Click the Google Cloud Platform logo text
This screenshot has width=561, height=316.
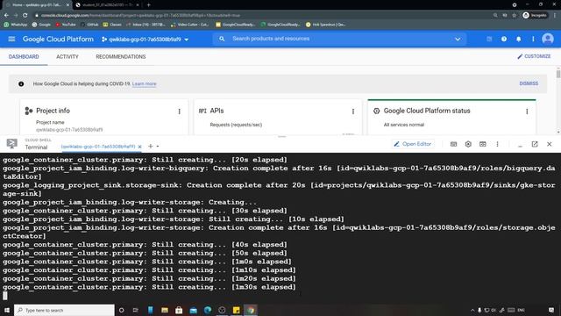coord(58,39)
